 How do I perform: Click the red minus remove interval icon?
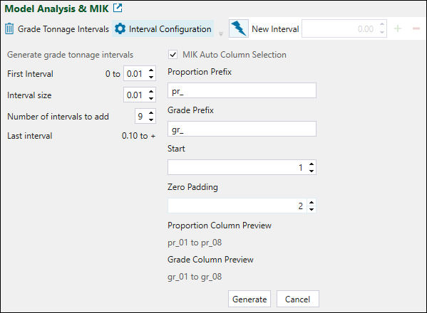point(416,28)
